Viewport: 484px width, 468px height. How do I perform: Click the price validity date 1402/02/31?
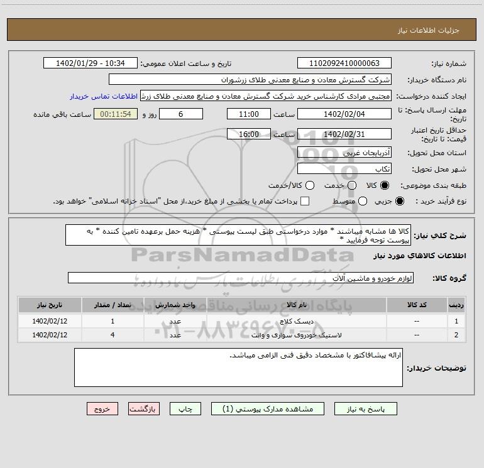coord(344,134)
